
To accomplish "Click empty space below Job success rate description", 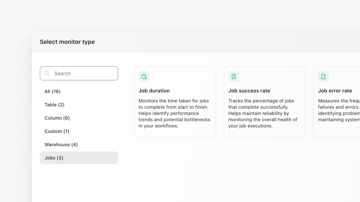I will 264,133.
